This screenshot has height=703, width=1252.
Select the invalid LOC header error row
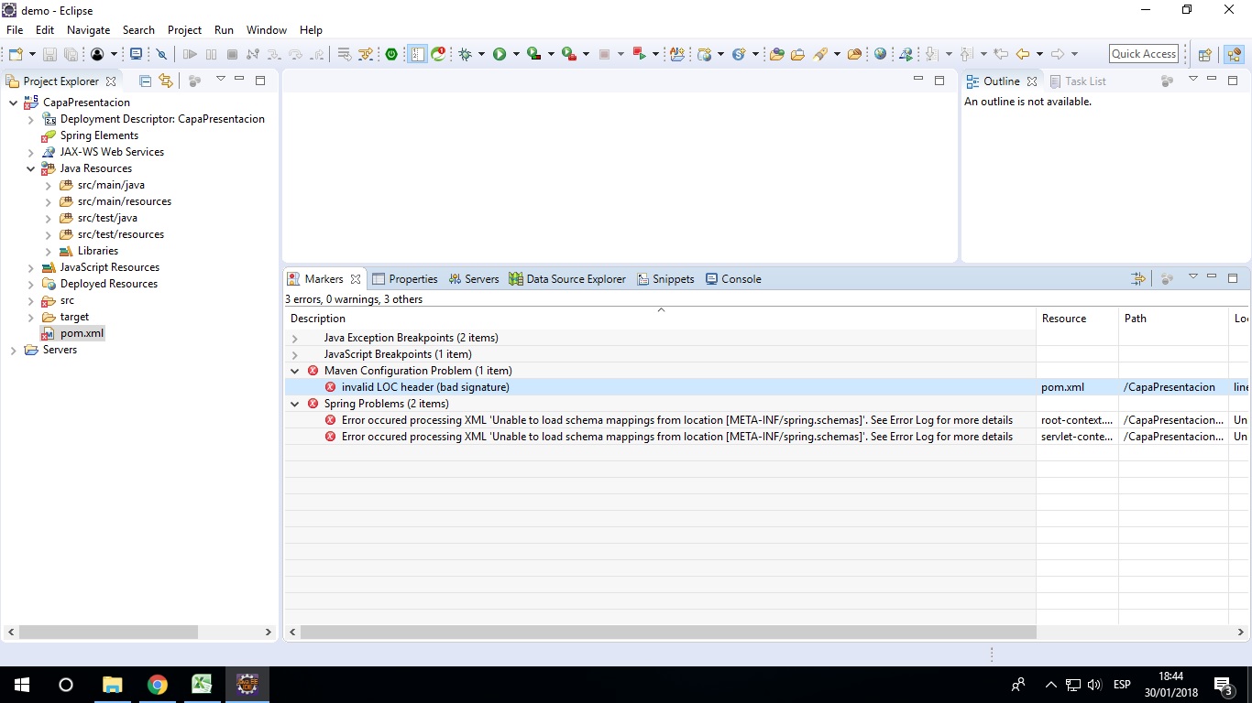click(766, 387)
